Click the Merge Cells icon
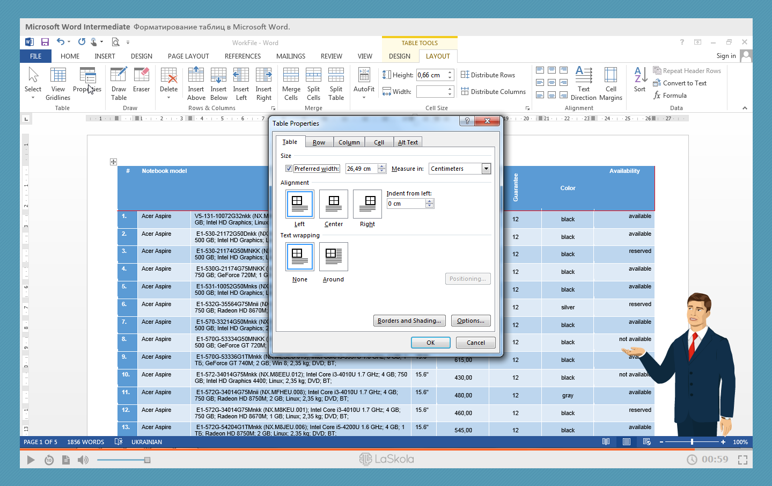The height and width of the screenshot is (486, 772). point(291,75)
